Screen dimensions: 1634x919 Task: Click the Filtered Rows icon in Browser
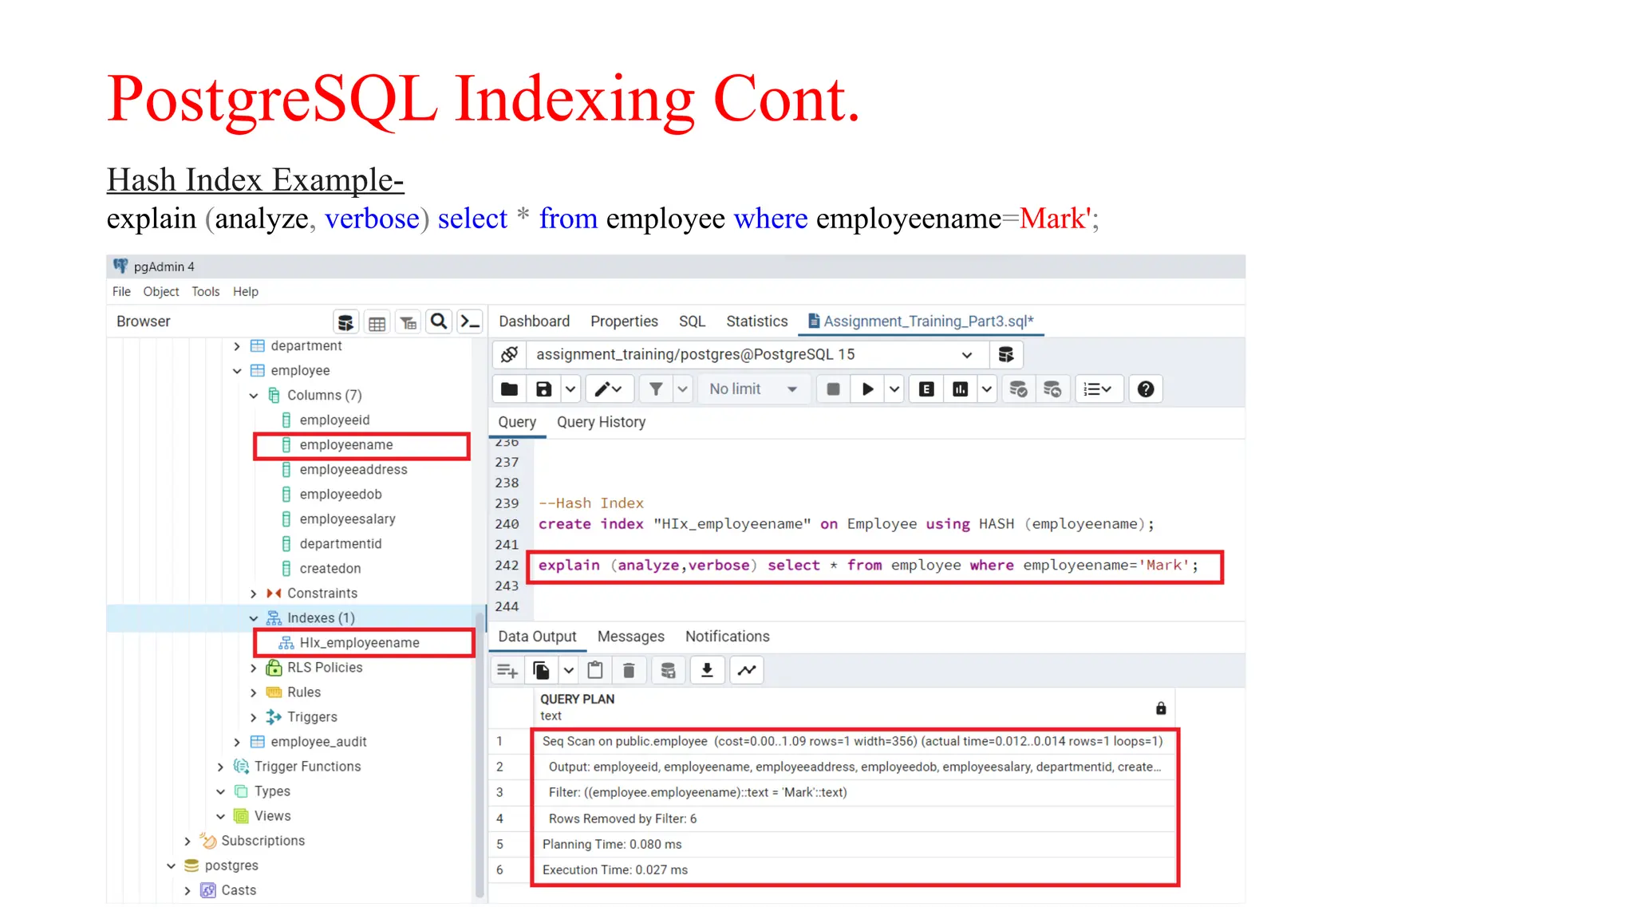(408, 321)
